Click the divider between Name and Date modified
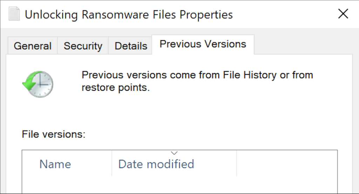Screen dimensions: 359x194 (112, 164)
